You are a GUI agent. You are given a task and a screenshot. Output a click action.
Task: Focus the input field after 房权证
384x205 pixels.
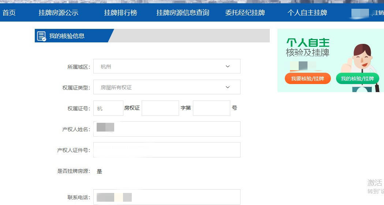tap(160, 108)
